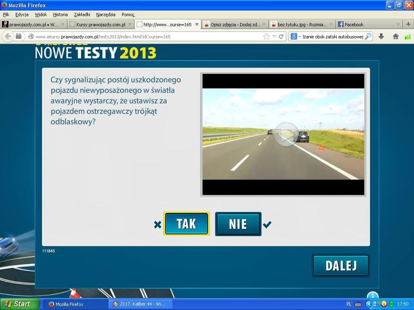Click the blue info circle icon

point(372,295)
